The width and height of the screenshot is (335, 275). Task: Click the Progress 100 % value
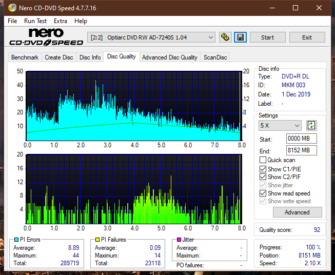pyautogui.click(x=313, y=247)
